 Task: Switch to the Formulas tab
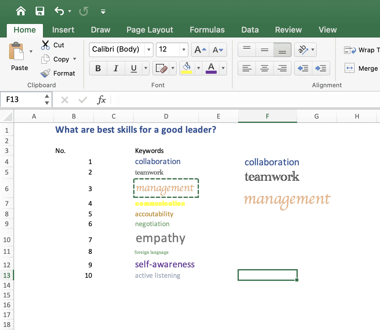point(207,30)
